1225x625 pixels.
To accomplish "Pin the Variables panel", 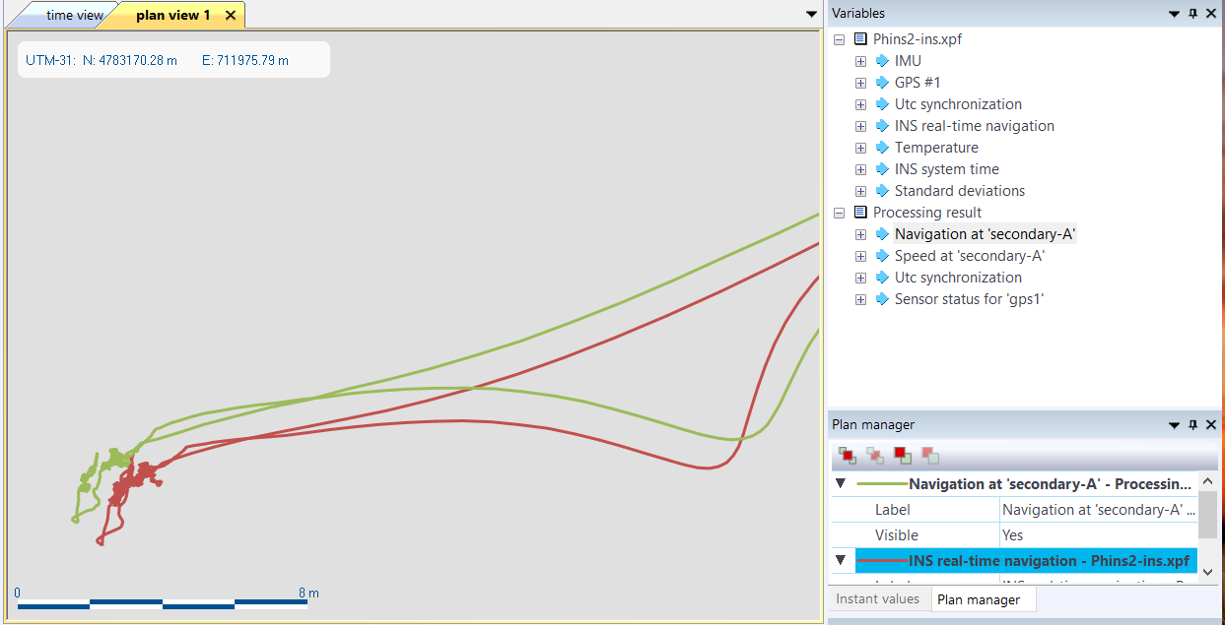I will click(x=1192, y=14).
